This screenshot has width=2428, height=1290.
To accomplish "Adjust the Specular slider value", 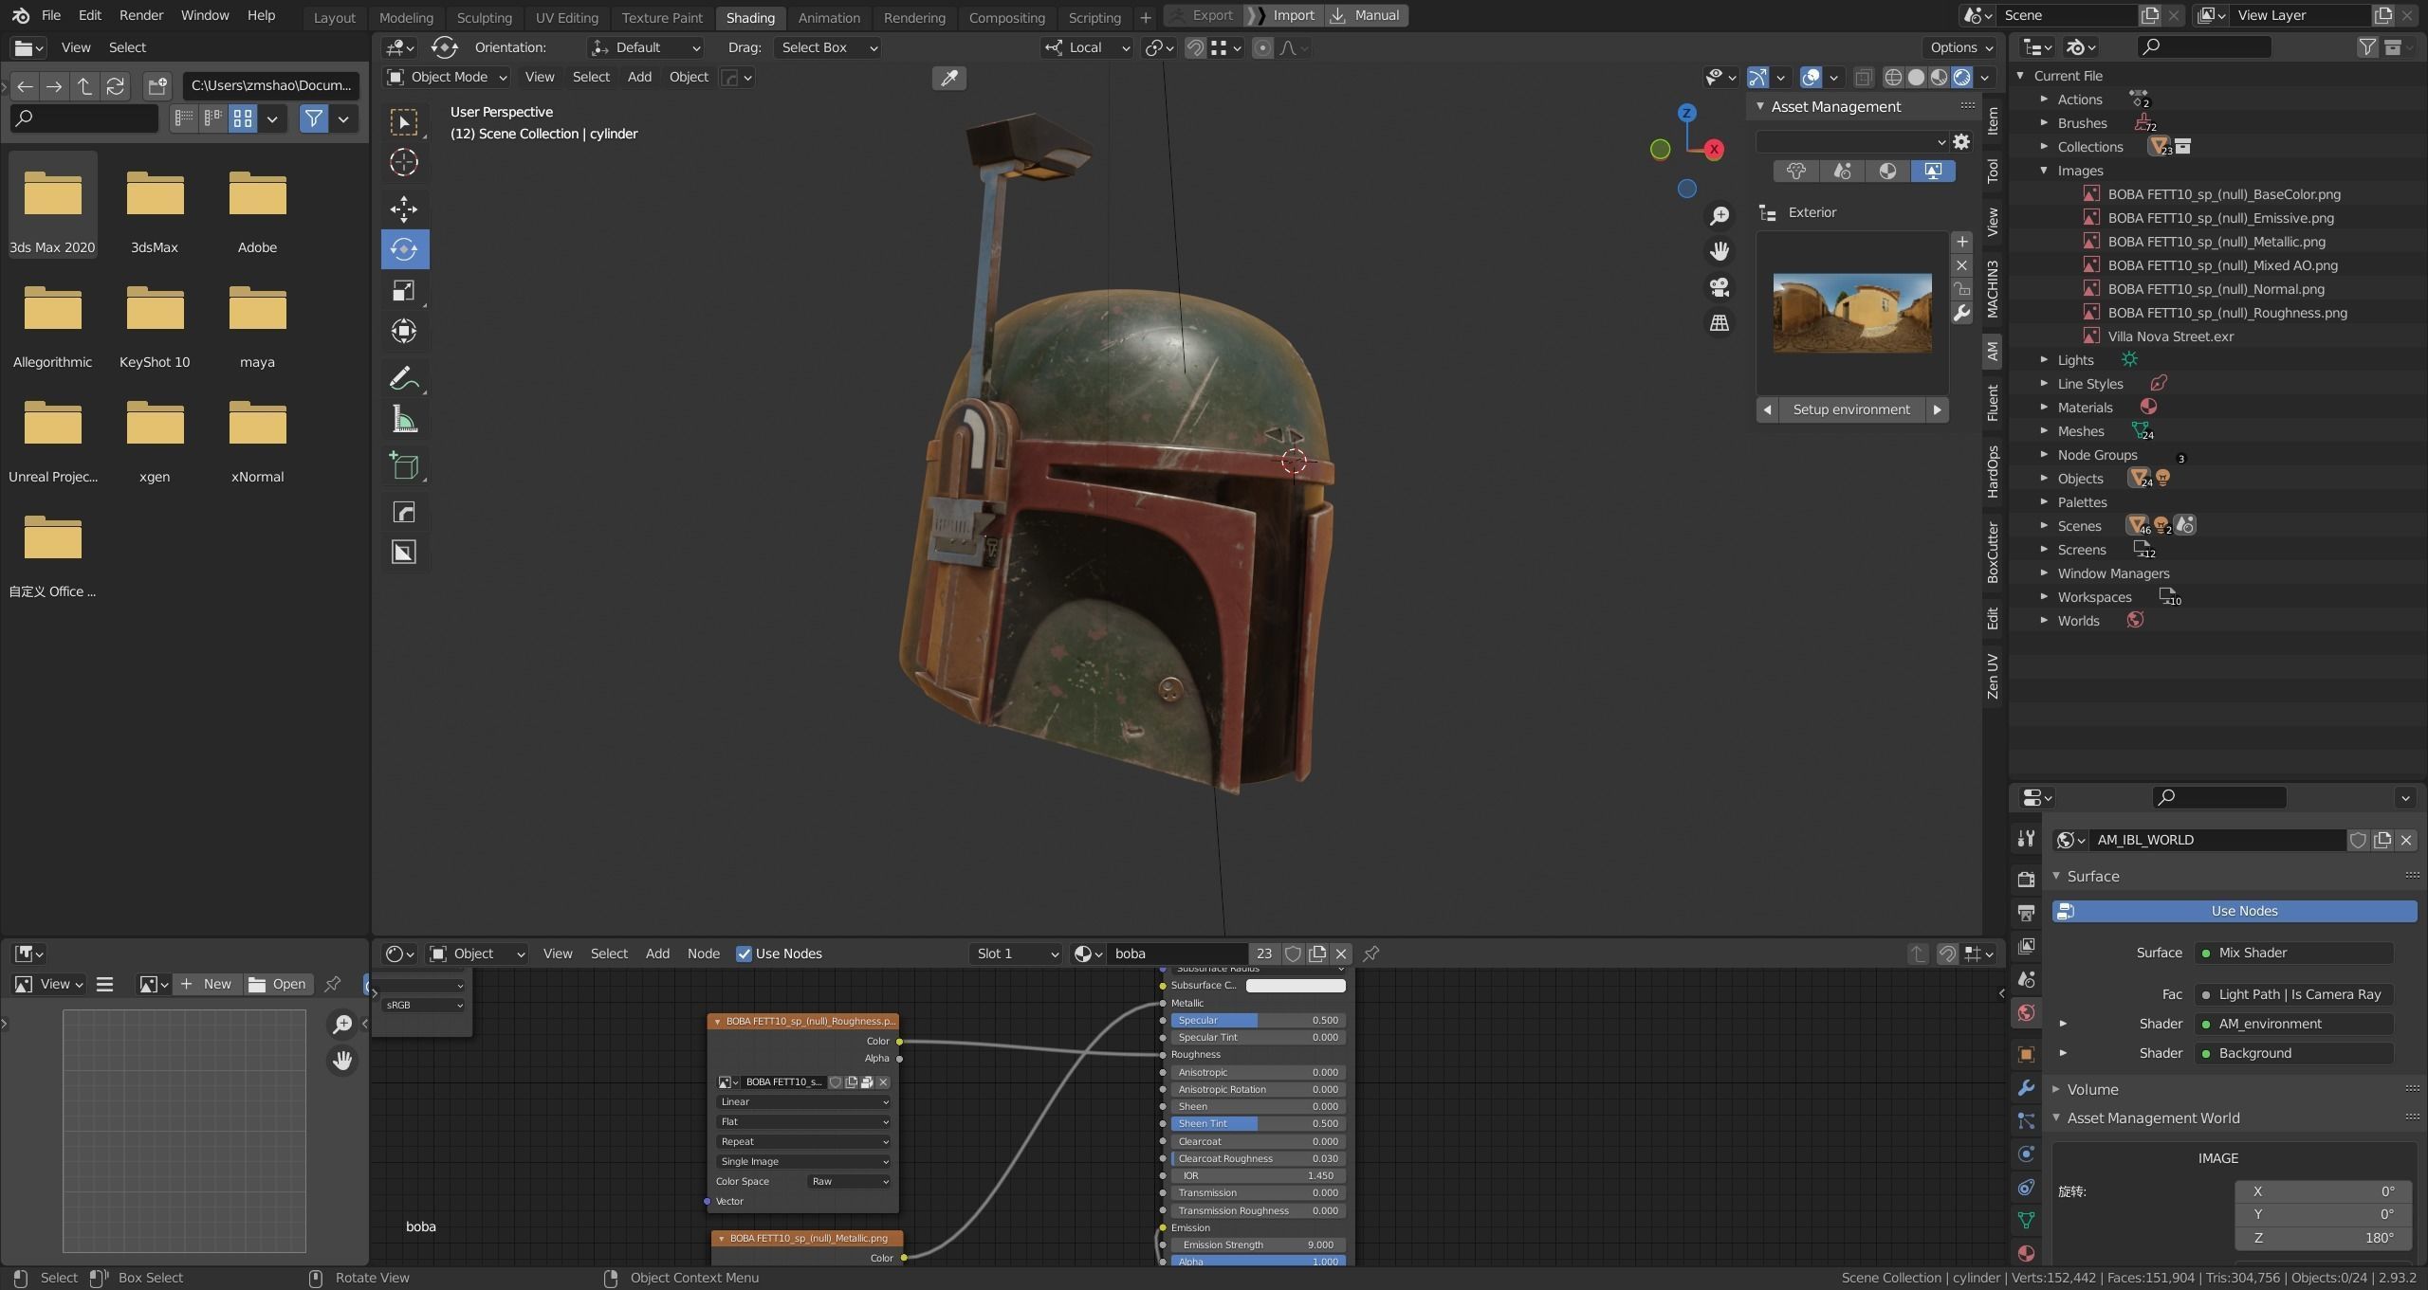I will (1258, 1020).
